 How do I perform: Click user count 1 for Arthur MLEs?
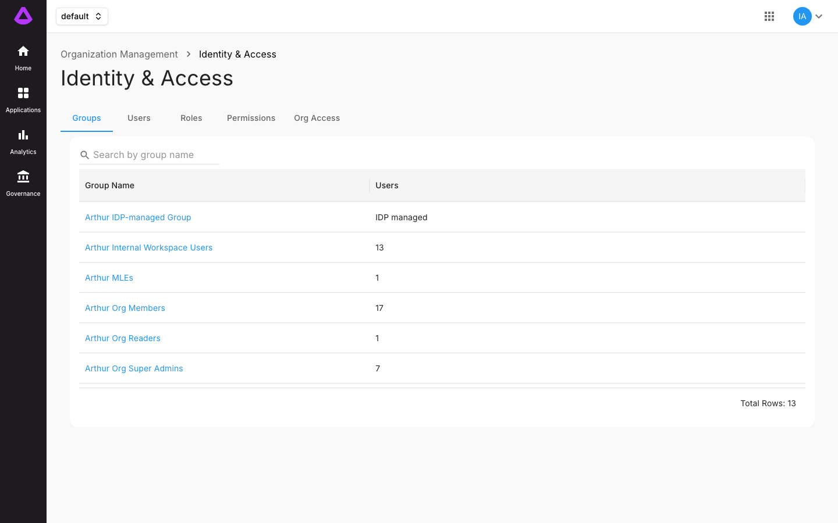377,278
